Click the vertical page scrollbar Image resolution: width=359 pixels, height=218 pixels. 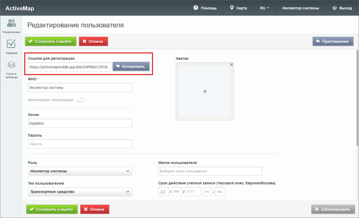tap(357, 99)
